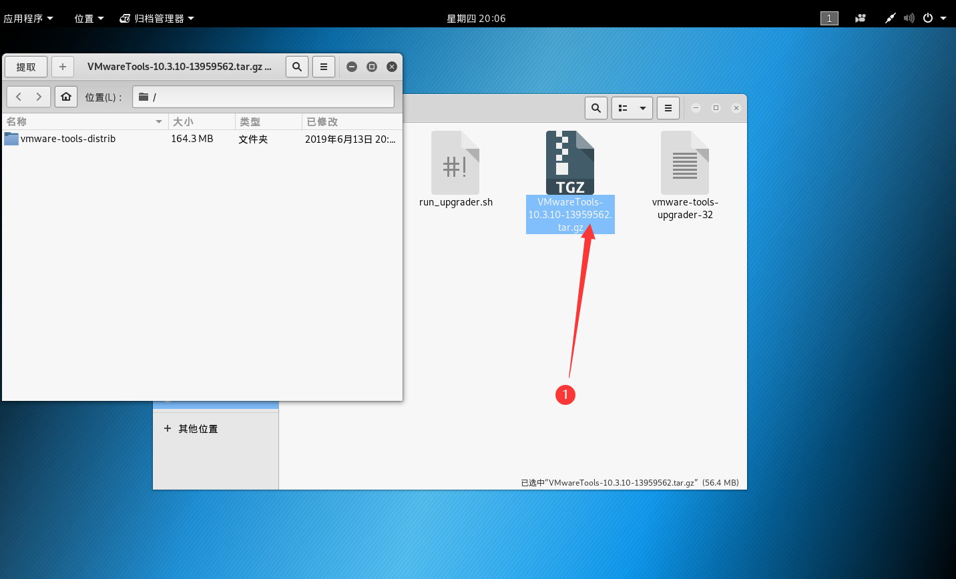Viewport: 956px width, 579px height.
Task: Open search in the archive manager window
Action: (x=297, y=67)
